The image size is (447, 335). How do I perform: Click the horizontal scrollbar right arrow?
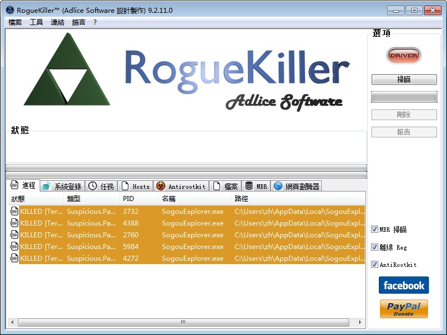pyautogui.click(x=360, y=322)
